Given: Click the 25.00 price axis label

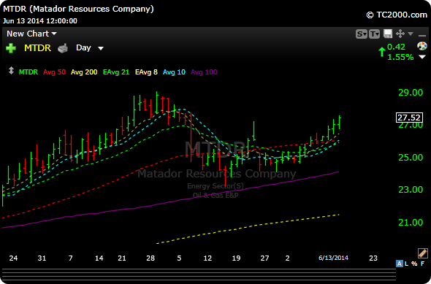Looking at the screenshot, I should [x=411, y=158].
